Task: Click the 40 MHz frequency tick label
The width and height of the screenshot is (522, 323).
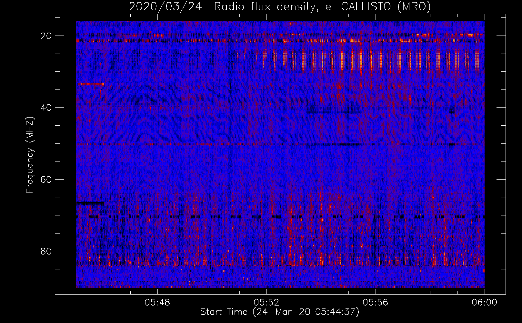Action: [46, 108]
